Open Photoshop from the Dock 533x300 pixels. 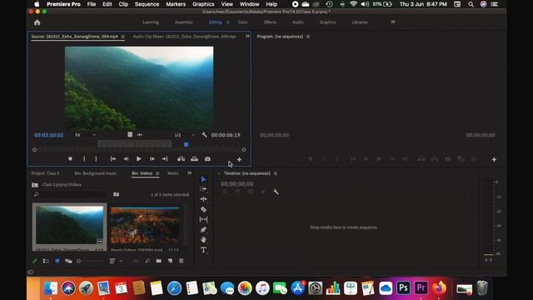[x=403, y=287]
